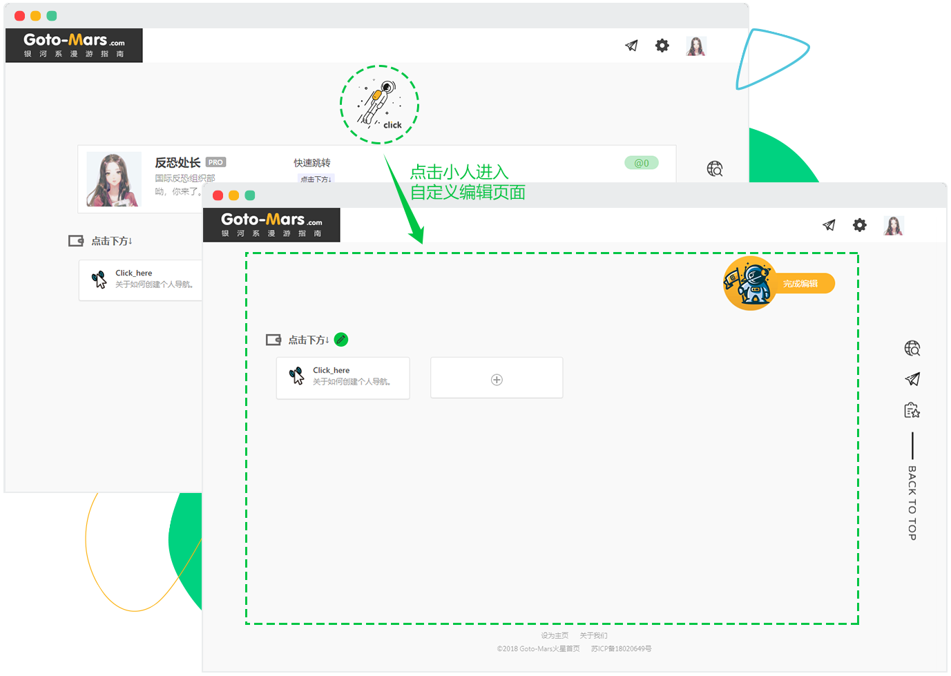
Task: Open Click_here card in back window
Action: point(141,280)
